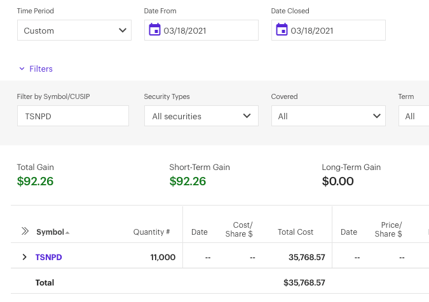
Task: Collapse the Filters section
Action: tap(22, 69)
